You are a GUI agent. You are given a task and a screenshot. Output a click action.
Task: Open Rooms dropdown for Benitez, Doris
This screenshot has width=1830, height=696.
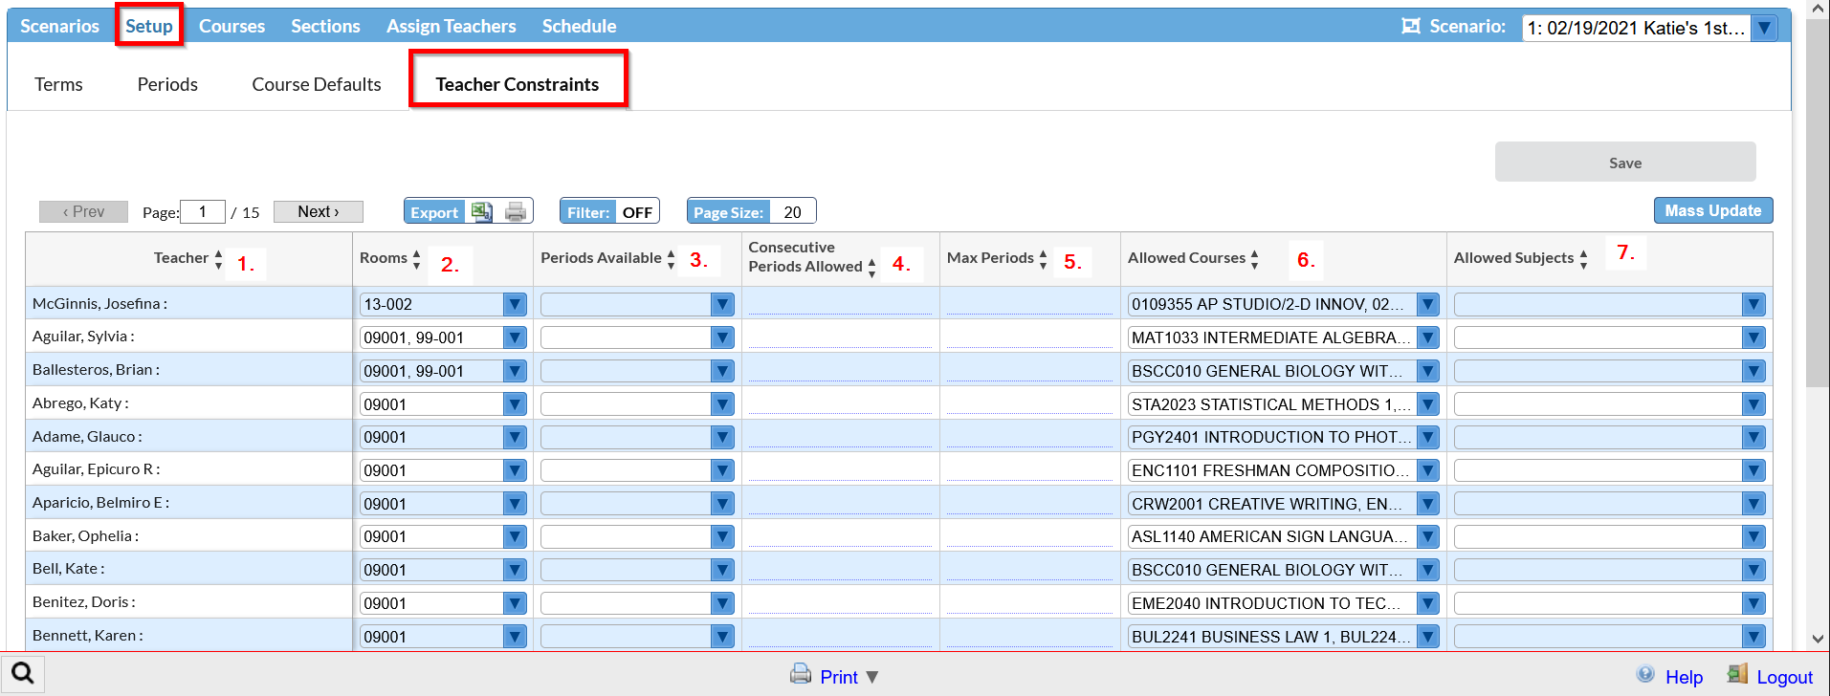515,603
